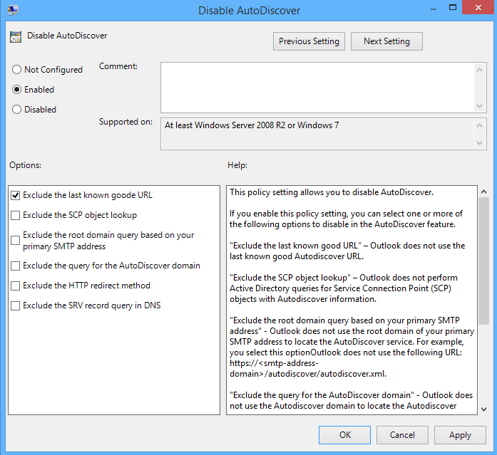Go to Previous Setting
Viewport: 497px width, 455px height.
(309, 41)
